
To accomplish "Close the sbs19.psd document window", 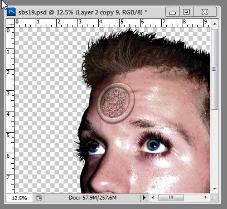I will click(x=205, y=12).
